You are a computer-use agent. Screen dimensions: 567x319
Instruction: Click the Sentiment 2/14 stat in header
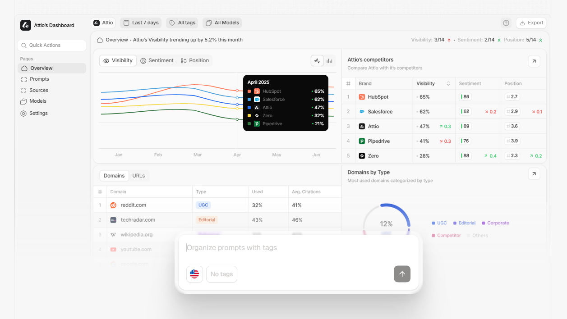coord(479,40)
